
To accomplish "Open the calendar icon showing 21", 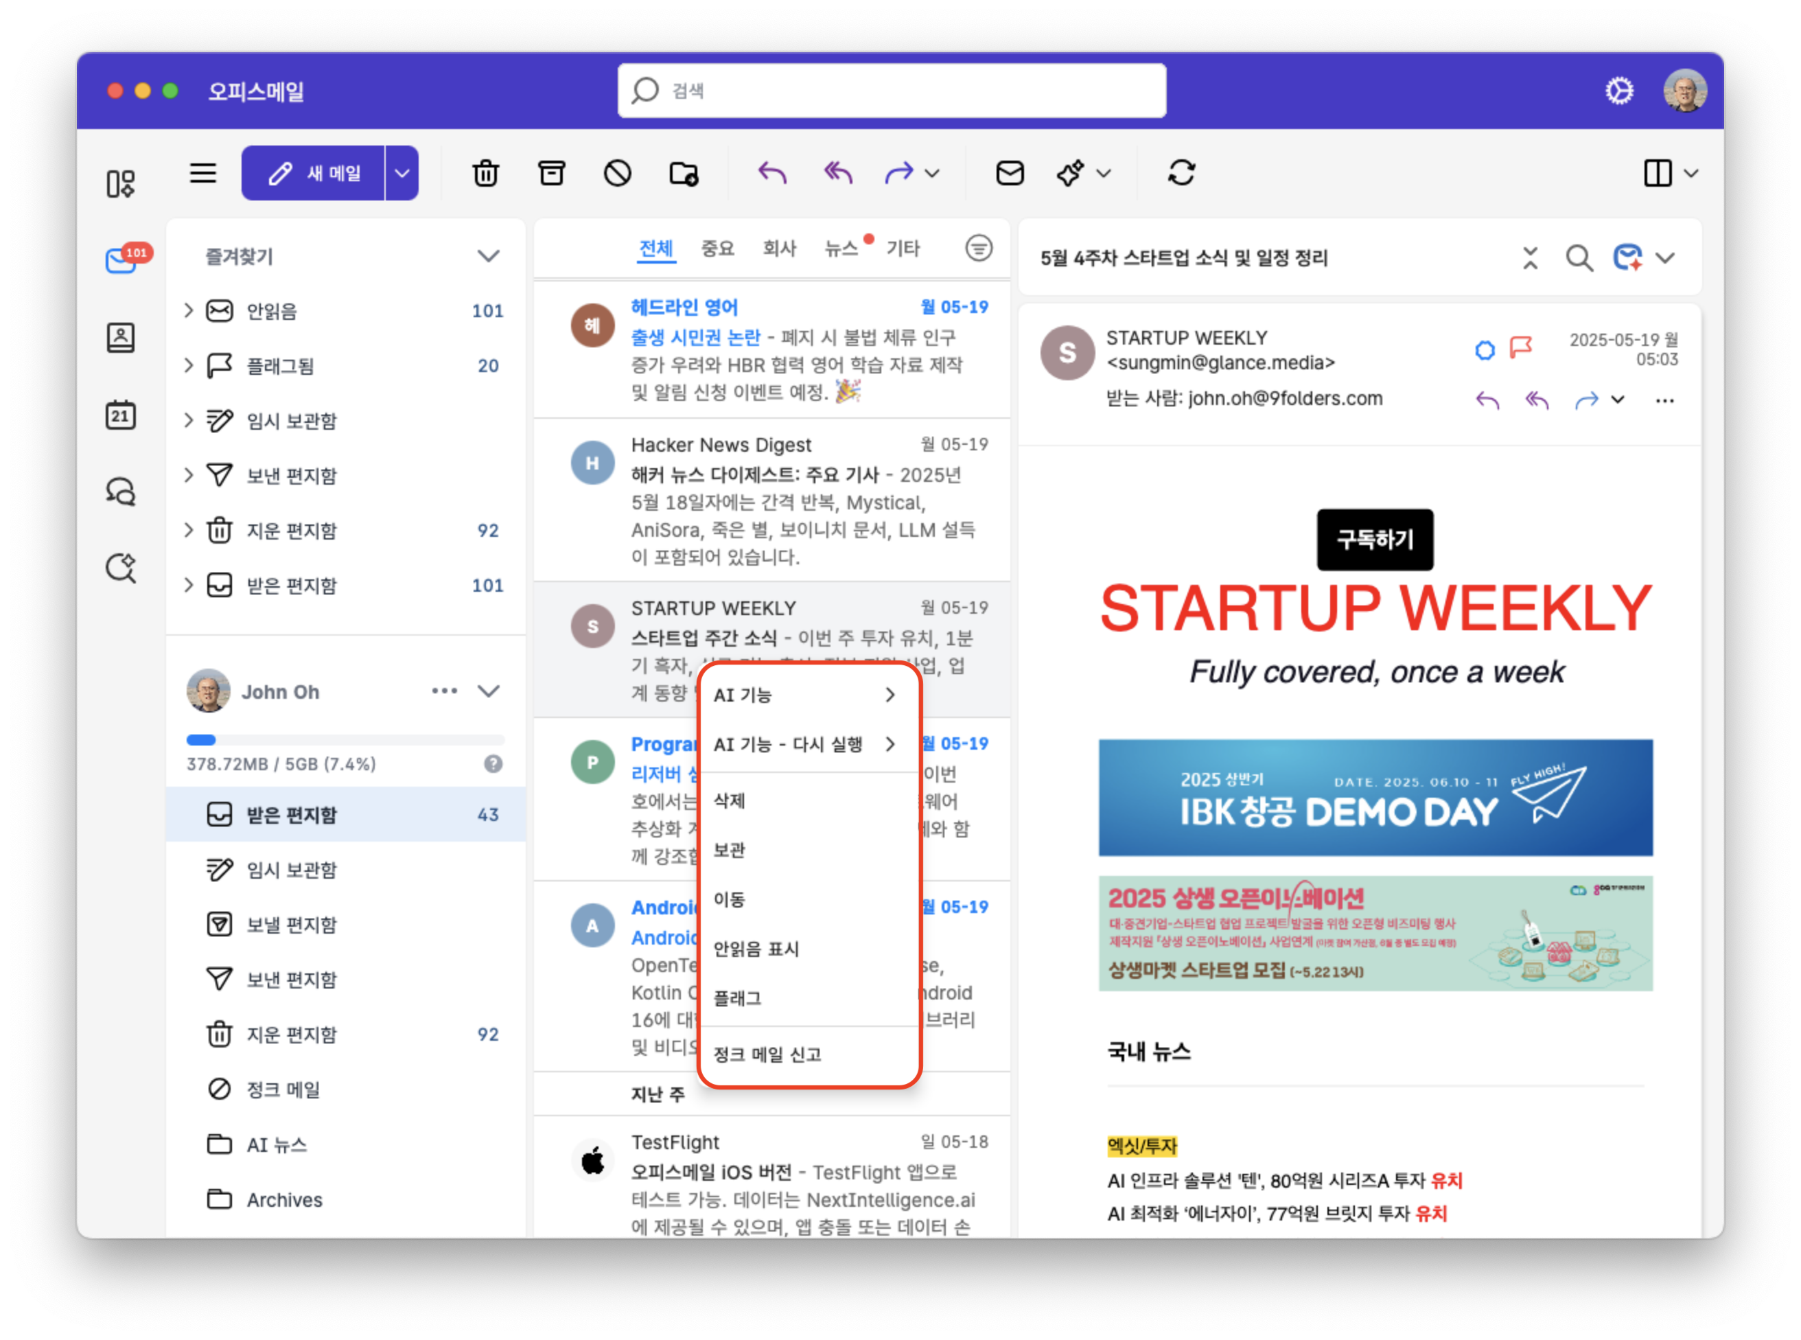I will coord(120,415).
